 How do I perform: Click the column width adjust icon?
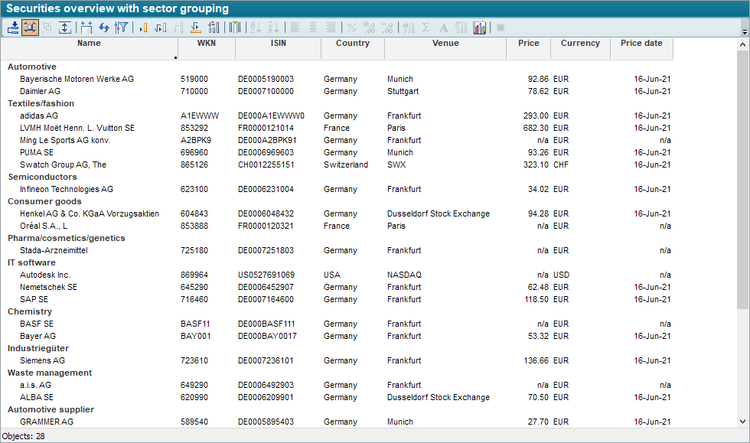(x=86, y=28)
